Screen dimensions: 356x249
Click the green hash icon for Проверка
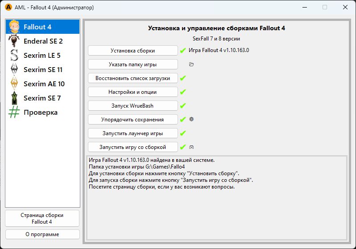point(15,112)
